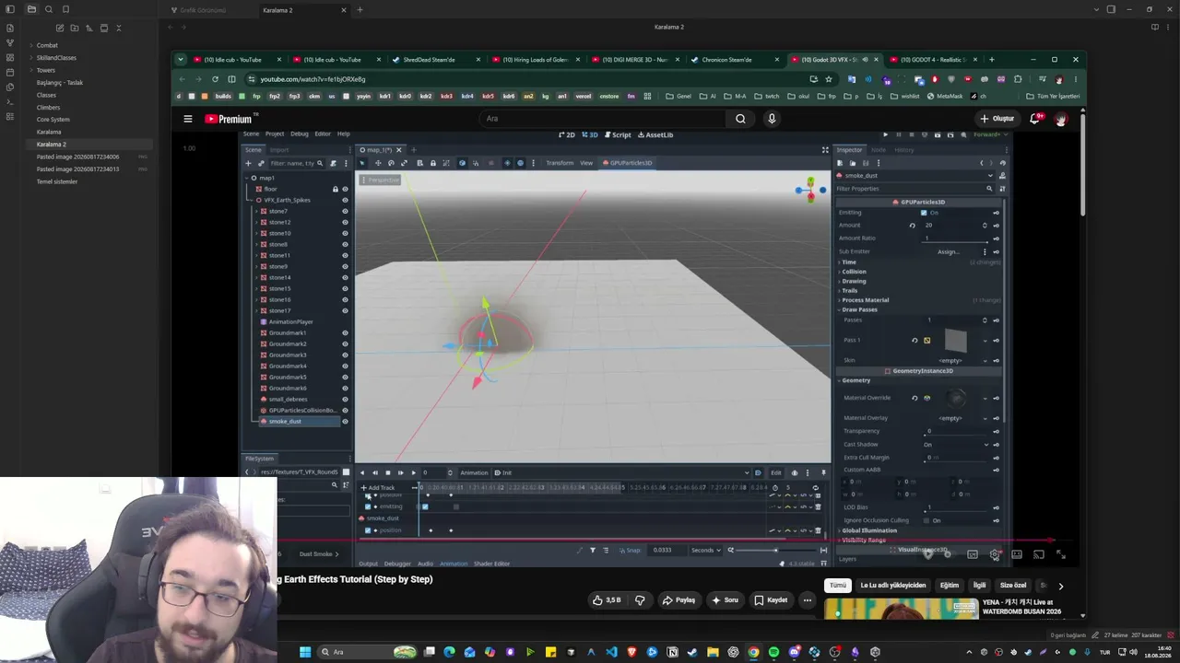
Task: Click the Godot run project play icon
Action: [886, 134]
